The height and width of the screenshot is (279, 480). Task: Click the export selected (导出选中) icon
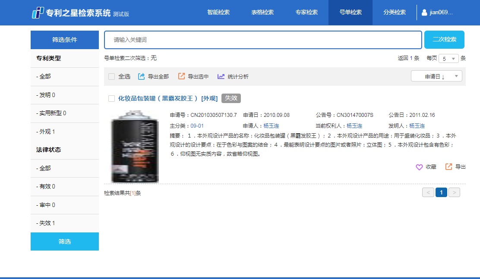point(181,76)
